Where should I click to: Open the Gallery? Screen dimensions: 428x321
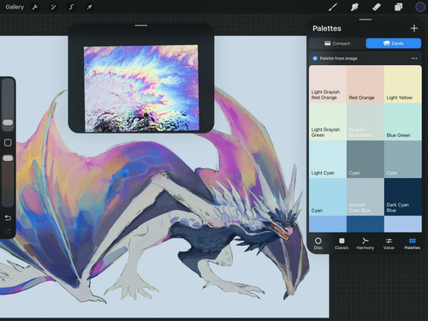pyautogui.click(x=15, y=7)
